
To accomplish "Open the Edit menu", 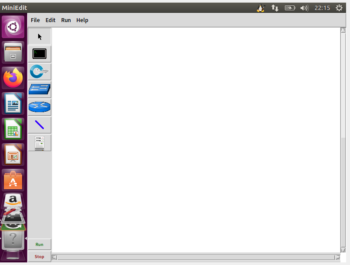I will click(50, 20).
